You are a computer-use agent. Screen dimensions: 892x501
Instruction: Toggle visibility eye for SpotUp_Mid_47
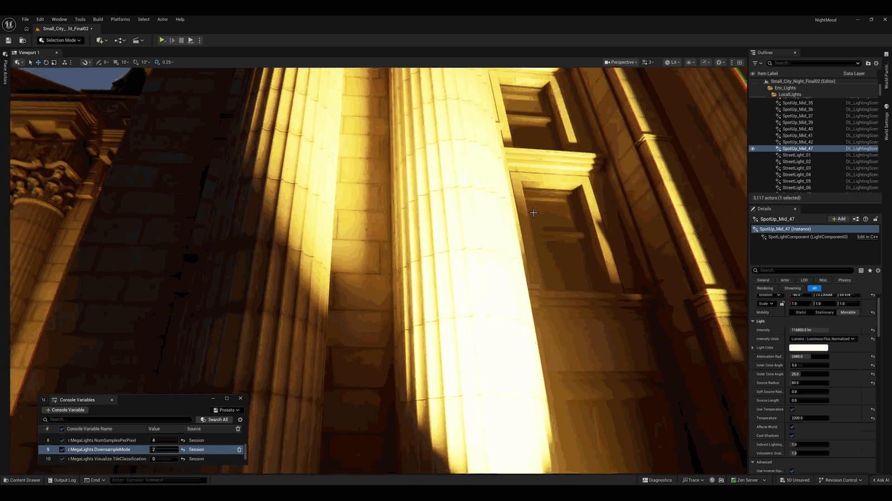[x=752, y=149]
